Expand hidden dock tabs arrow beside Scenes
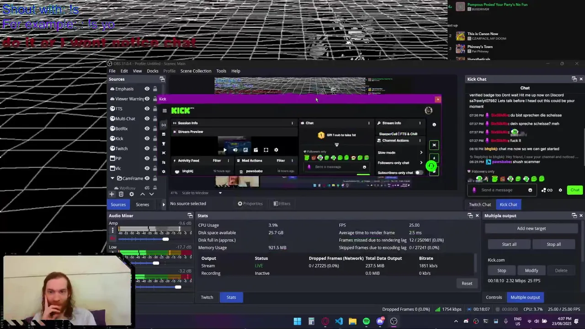585x329 pixels. [x=164, y=204]
